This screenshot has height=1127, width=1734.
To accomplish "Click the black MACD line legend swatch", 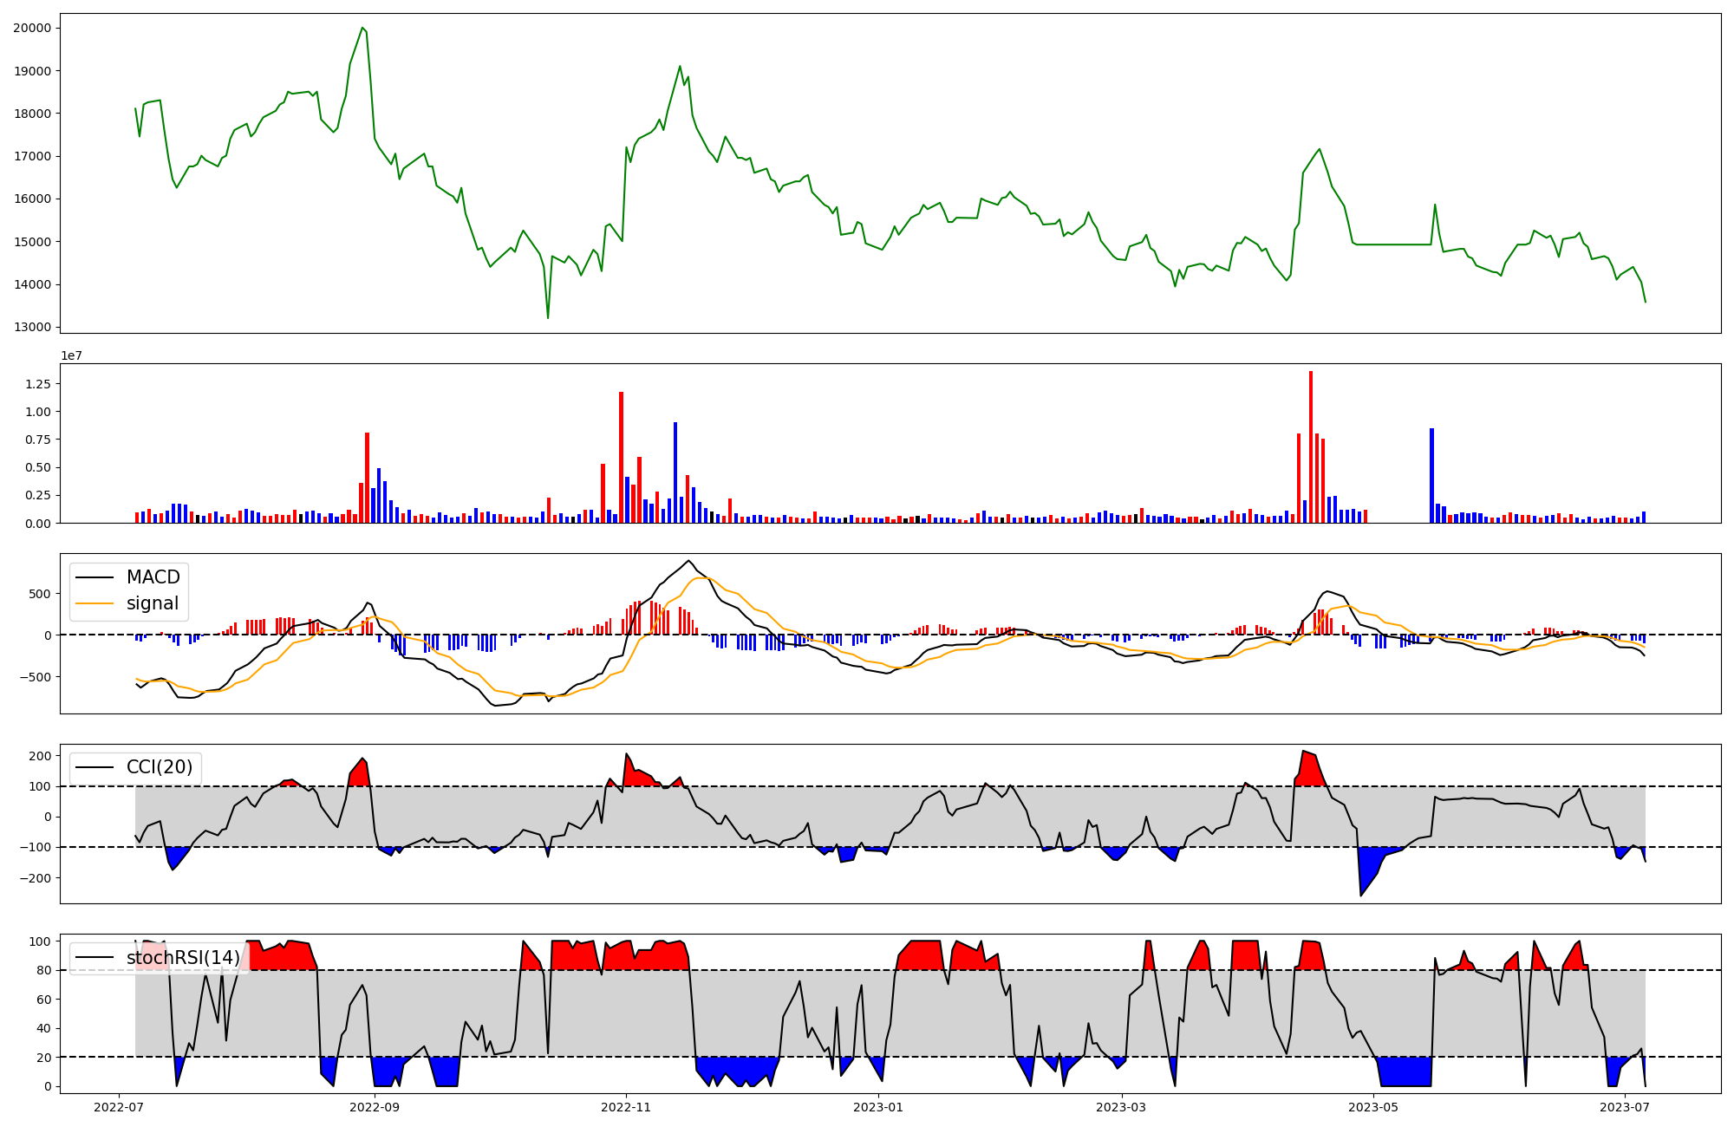I will (95, 577).
